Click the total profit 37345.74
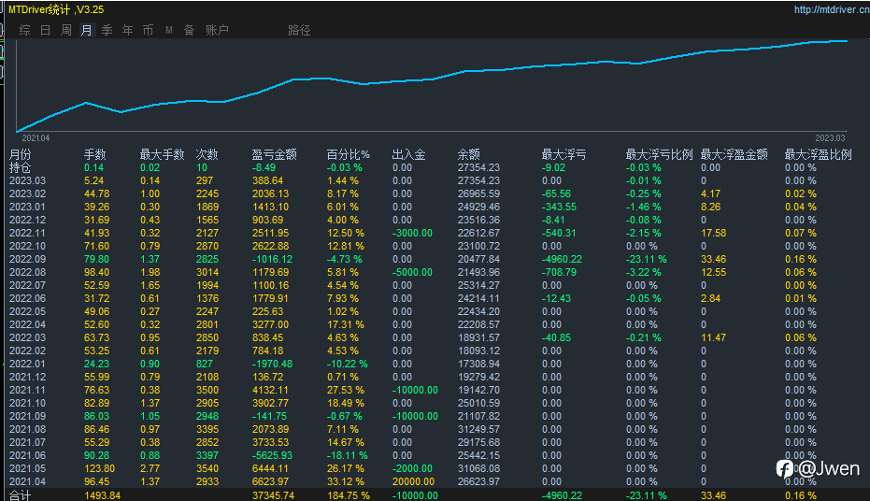This screenshot has width=870, height=501. tap(273, 495)
